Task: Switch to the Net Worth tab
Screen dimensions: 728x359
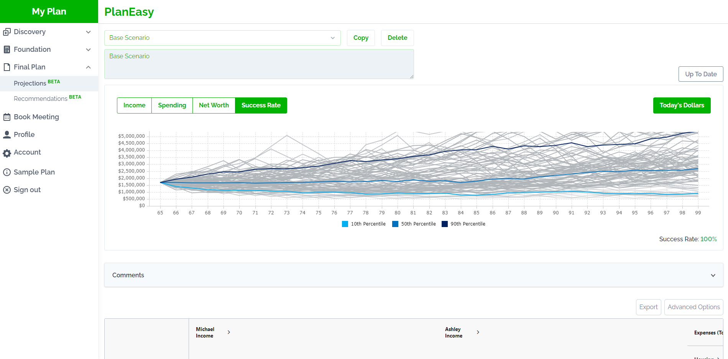Action: pos(214,105)
